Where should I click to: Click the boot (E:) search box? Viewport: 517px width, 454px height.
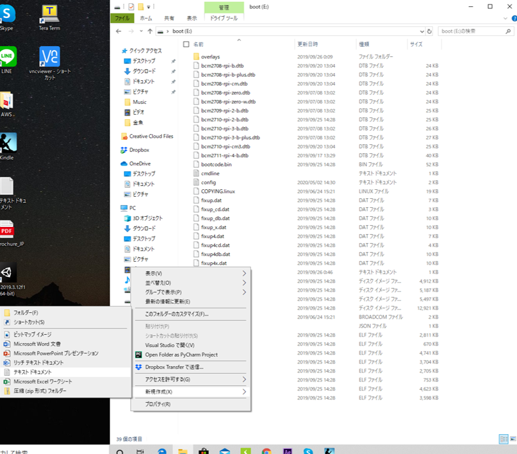[474, 30]
